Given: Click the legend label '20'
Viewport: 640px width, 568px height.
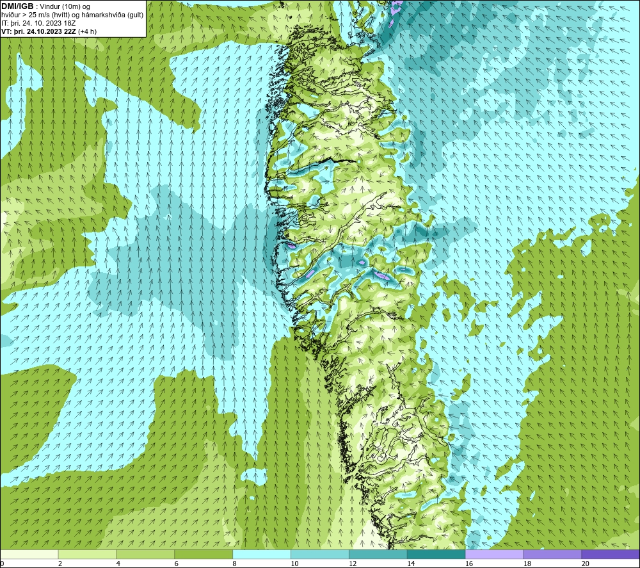Looking at the screenshot, I should click(586, 564).
